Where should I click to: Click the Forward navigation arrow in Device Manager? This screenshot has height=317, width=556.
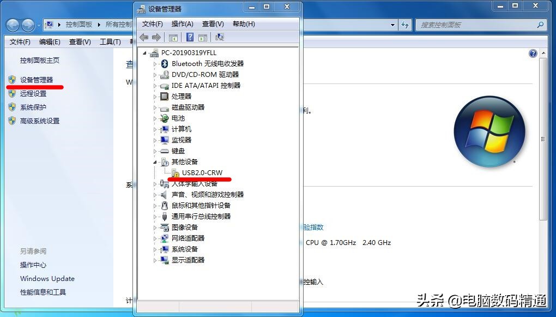(x=156, y=37)
